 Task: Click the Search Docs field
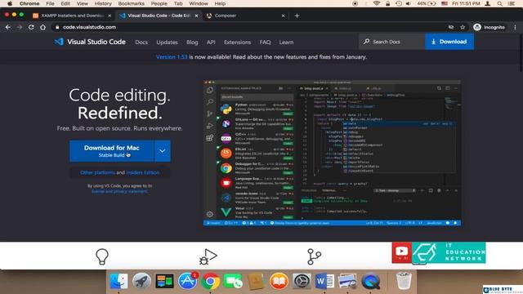pyautogui.click(x=392, y=42)
